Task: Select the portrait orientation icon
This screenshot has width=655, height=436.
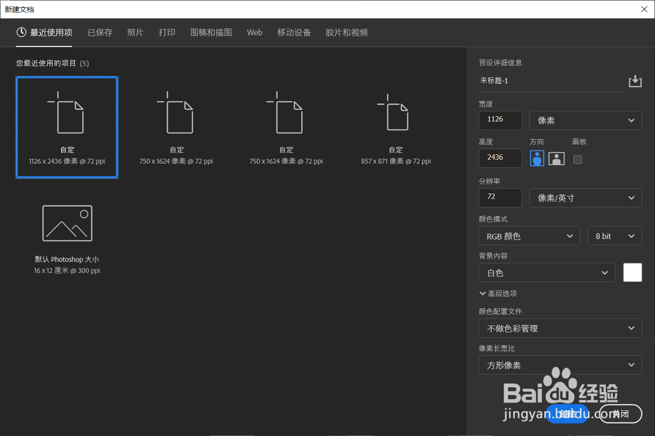Action: (x=537, y=158)
